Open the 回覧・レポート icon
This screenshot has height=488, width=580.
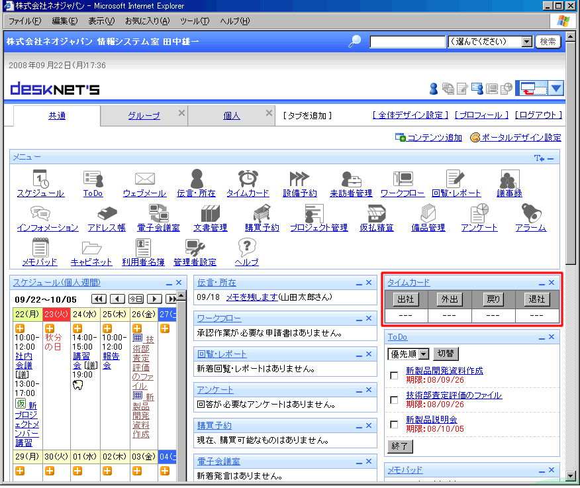point(455,179)
